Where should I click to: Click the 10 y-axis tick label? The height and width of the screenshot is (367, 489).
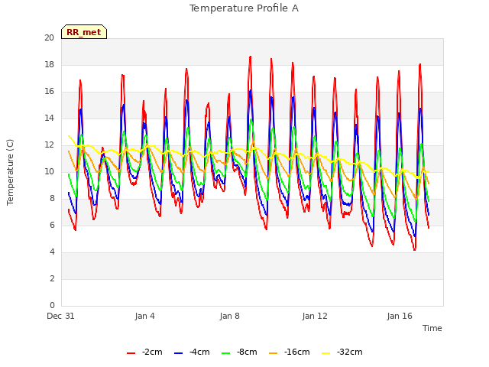pyautogui.click(x=49, y=171)
